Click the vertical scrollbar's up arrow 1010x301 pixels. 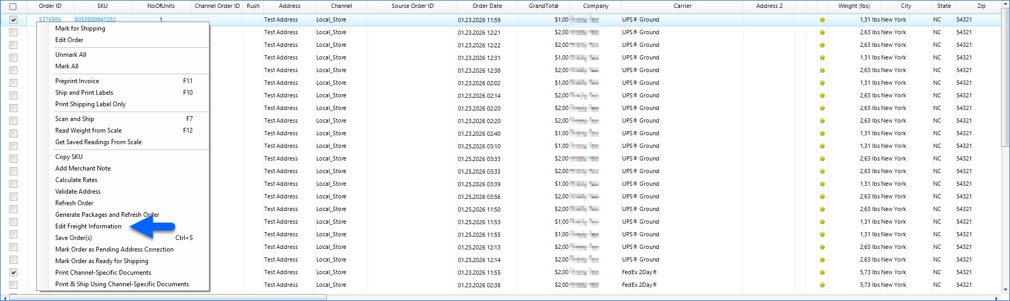[1005, 4]
